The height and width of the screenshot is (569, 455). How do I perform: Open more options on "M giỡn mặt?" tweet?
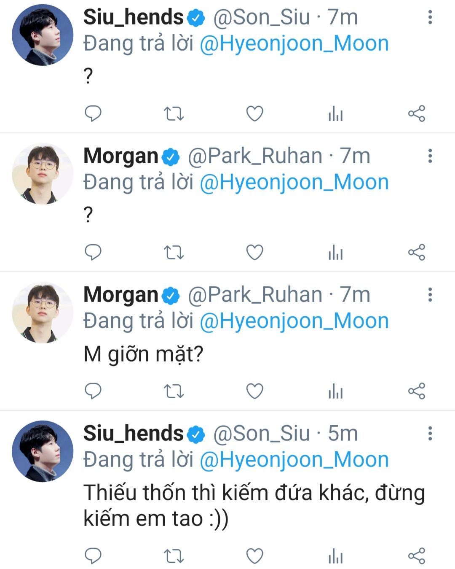pos(430,295)
